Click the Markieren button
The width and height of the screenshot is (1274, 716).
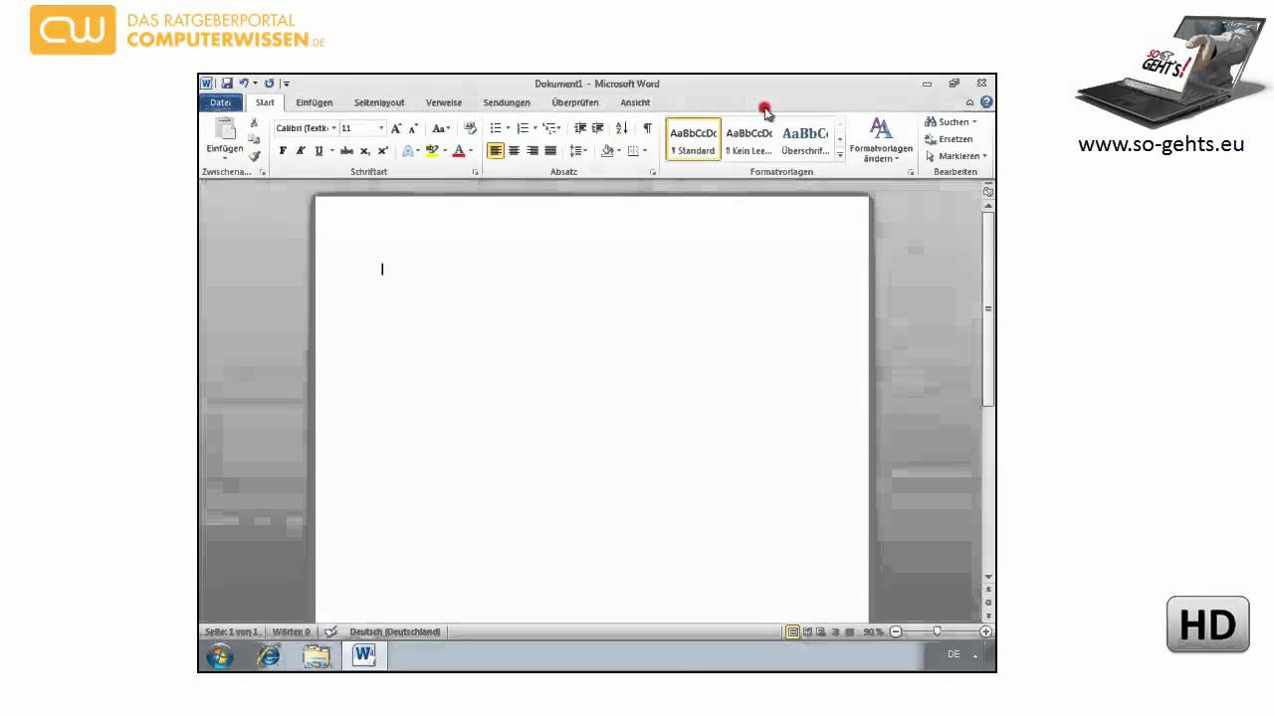[x=955, y=156]
